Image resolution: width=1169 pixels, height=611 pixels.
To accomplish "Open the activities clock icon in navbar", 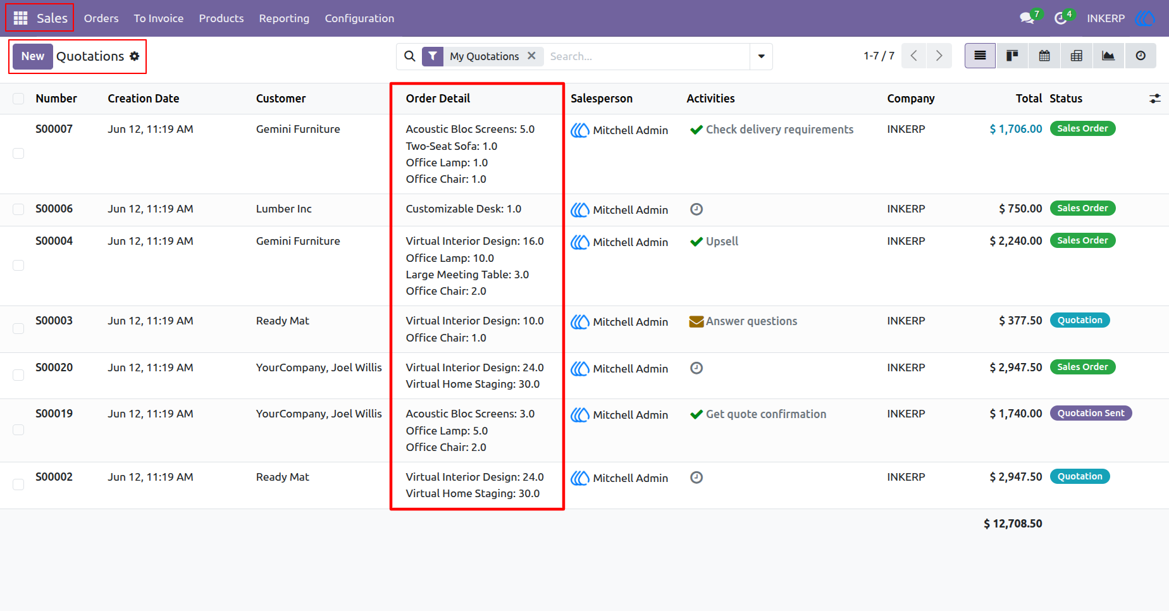I will point(1061,18).
